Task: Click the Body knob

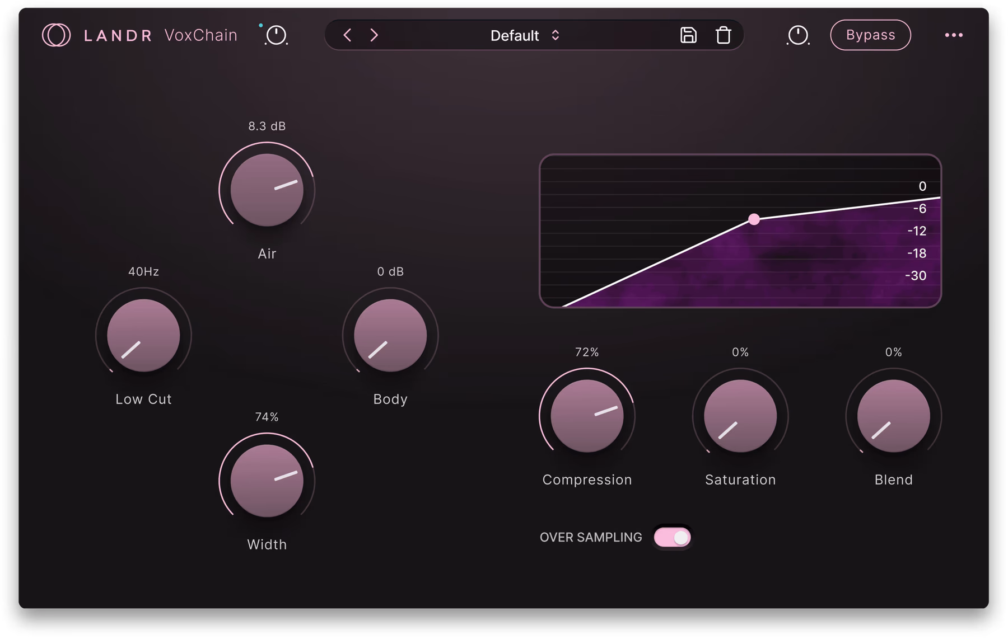Action: point(390,335)
